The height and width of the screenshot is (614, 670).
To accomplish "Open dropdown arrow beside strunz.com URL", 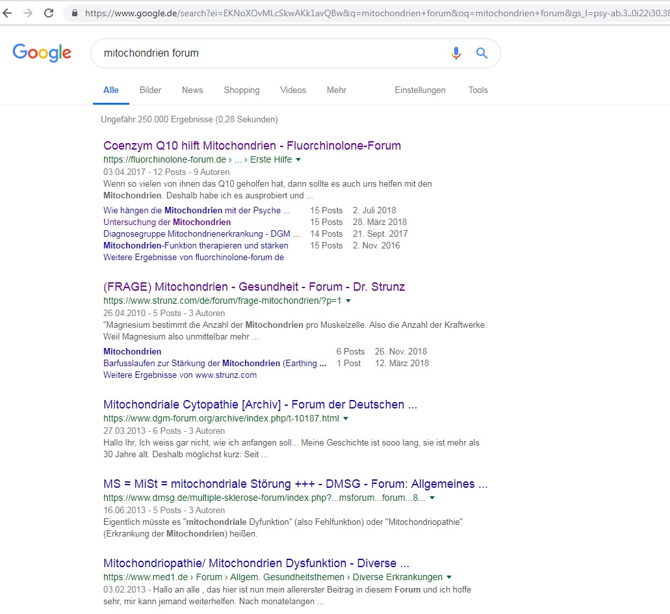I will [348, 301].
